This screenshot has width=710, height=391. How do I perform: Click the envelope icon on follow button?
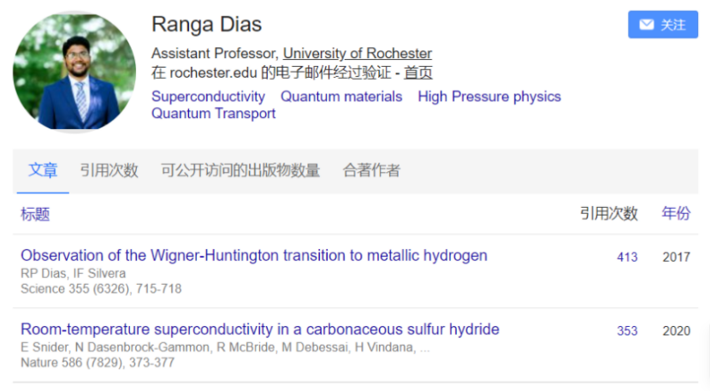coord(646,25)
